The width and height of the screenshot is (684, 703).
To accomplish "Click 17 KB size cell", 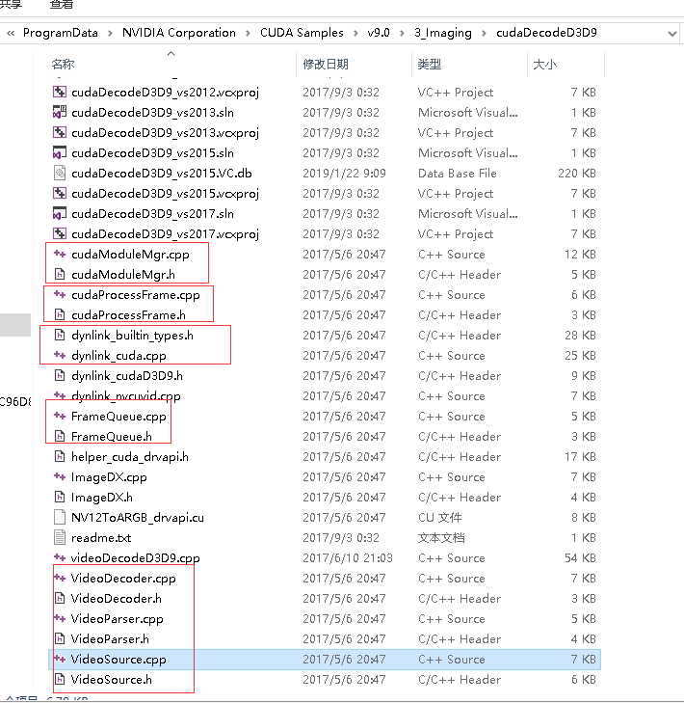I will 580,457.
